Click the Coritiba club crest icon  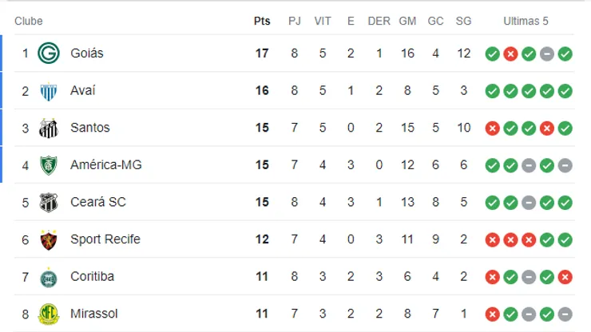pyautogui.click(x=50, y=277)
